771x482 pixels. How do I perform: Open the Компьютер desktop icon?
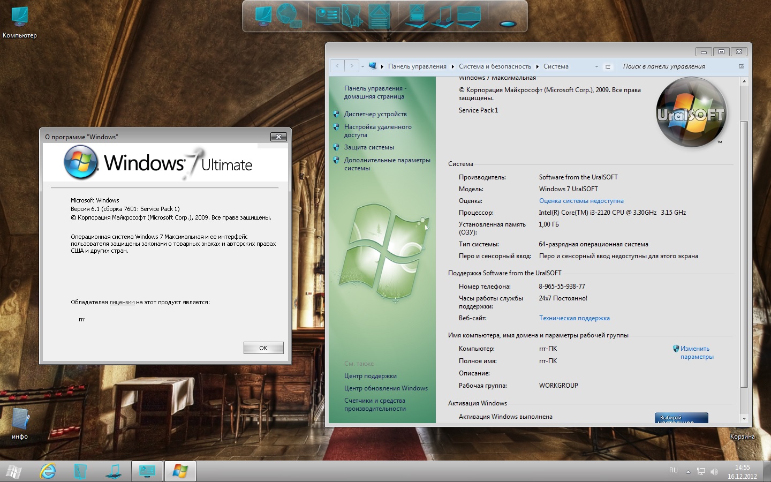click(x=20, y=22)
